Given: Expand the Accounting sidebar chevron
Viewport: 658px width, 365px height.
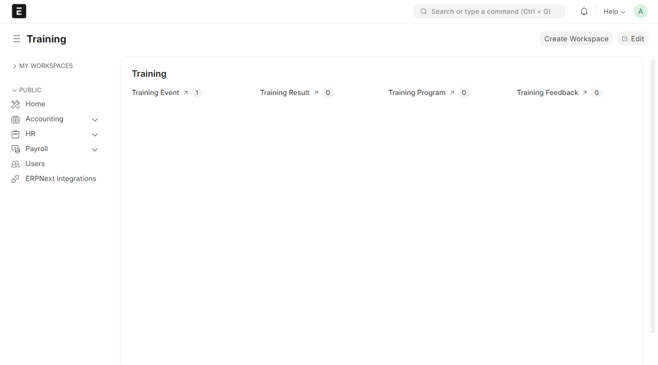Looking at the screenshot, I should point(95,120).
